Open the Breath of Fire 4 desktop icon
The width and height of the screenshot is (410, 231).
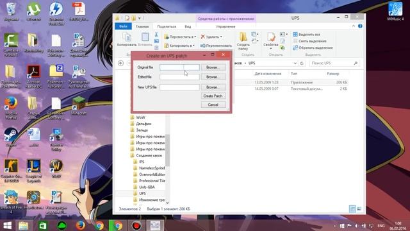(11, 202)
